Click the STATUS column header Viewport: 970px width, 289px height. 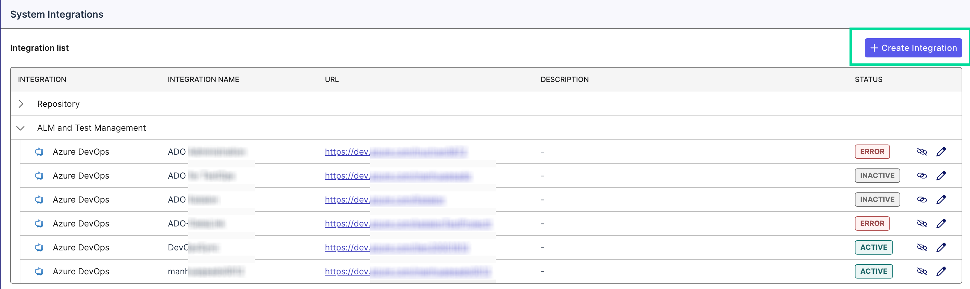coord(868,79)
